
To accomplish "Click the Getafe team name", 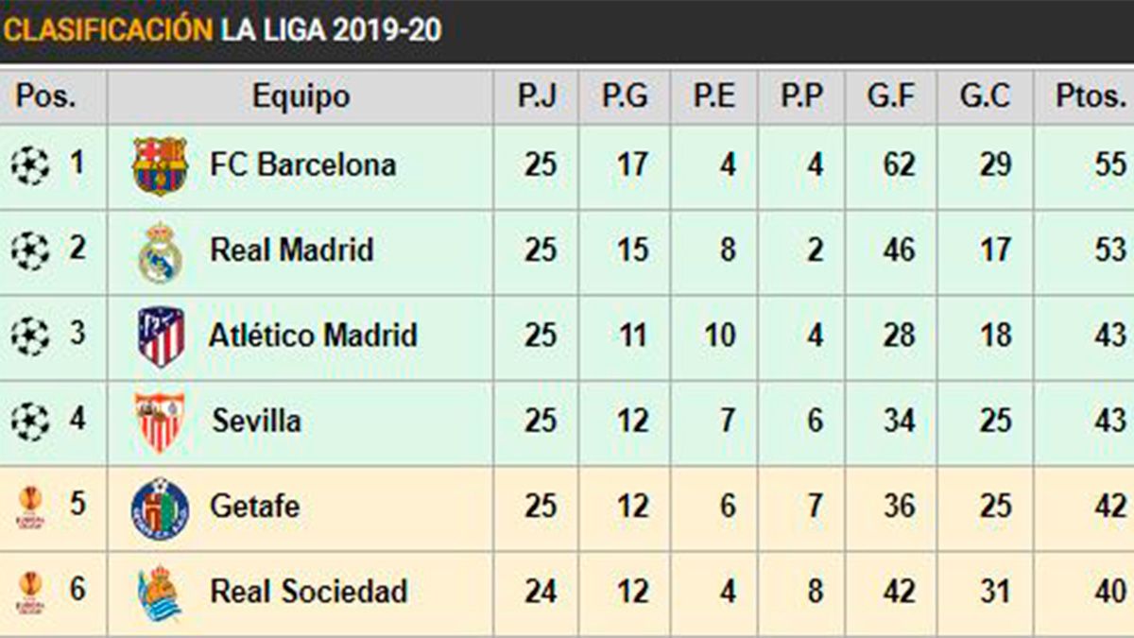I will (x=254, y=506).
